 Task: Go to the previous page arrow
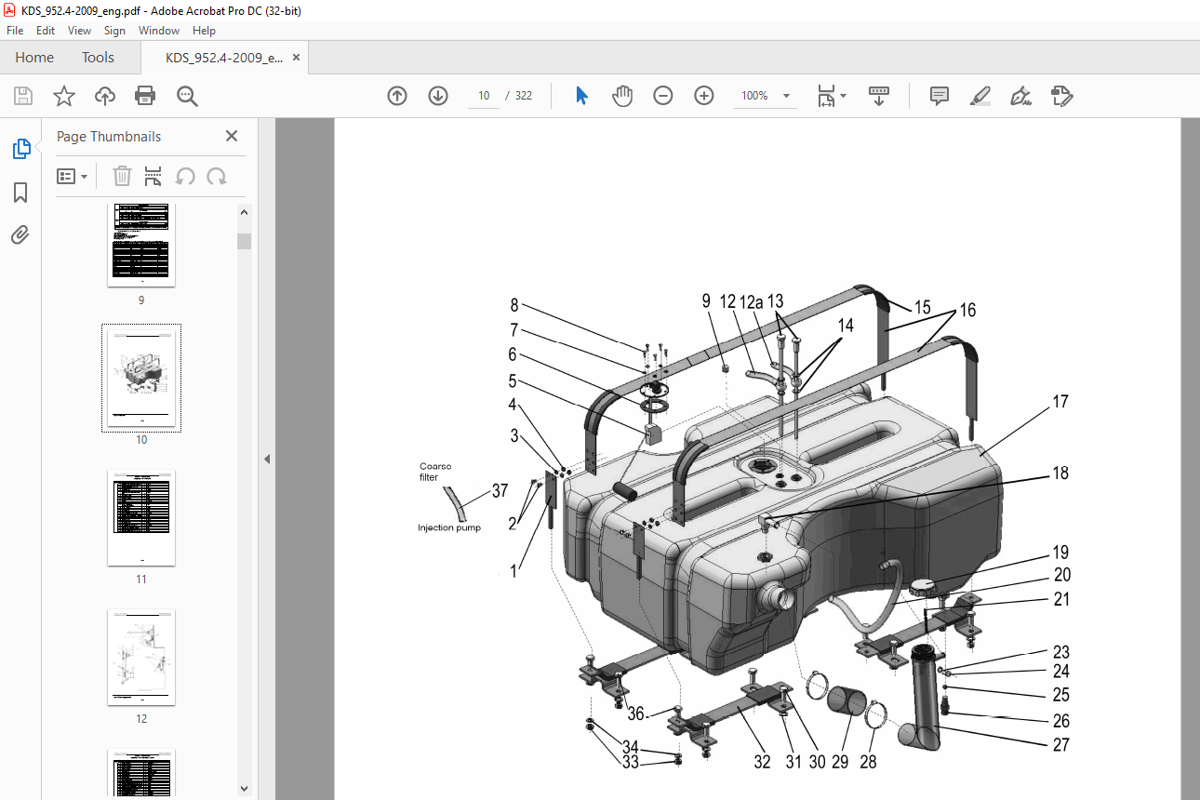click(x=397, y=96)
